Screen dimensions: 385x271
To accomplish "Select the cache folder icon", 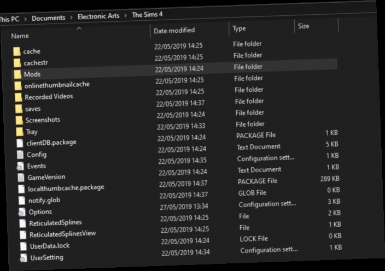I will tap(17, 51).
